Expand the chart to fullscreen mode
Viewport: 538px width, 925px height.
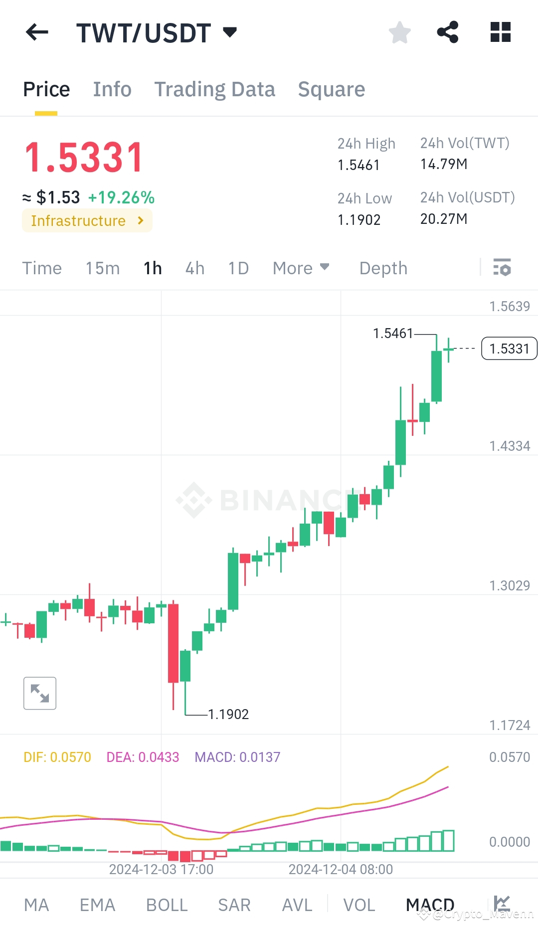(x=39, y=693)
